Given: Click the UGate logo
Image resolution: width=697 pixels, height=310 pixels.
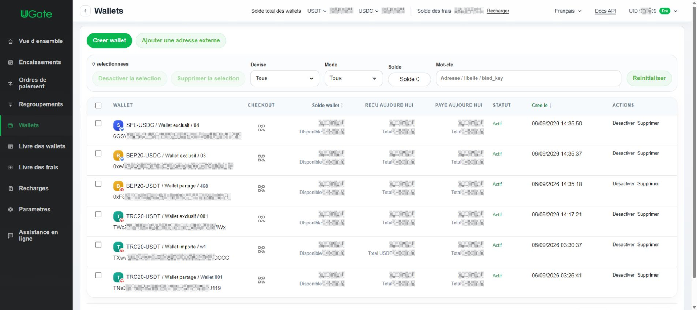Looking at the screenshot, I should pyautogui.click(x=36, y=14).
